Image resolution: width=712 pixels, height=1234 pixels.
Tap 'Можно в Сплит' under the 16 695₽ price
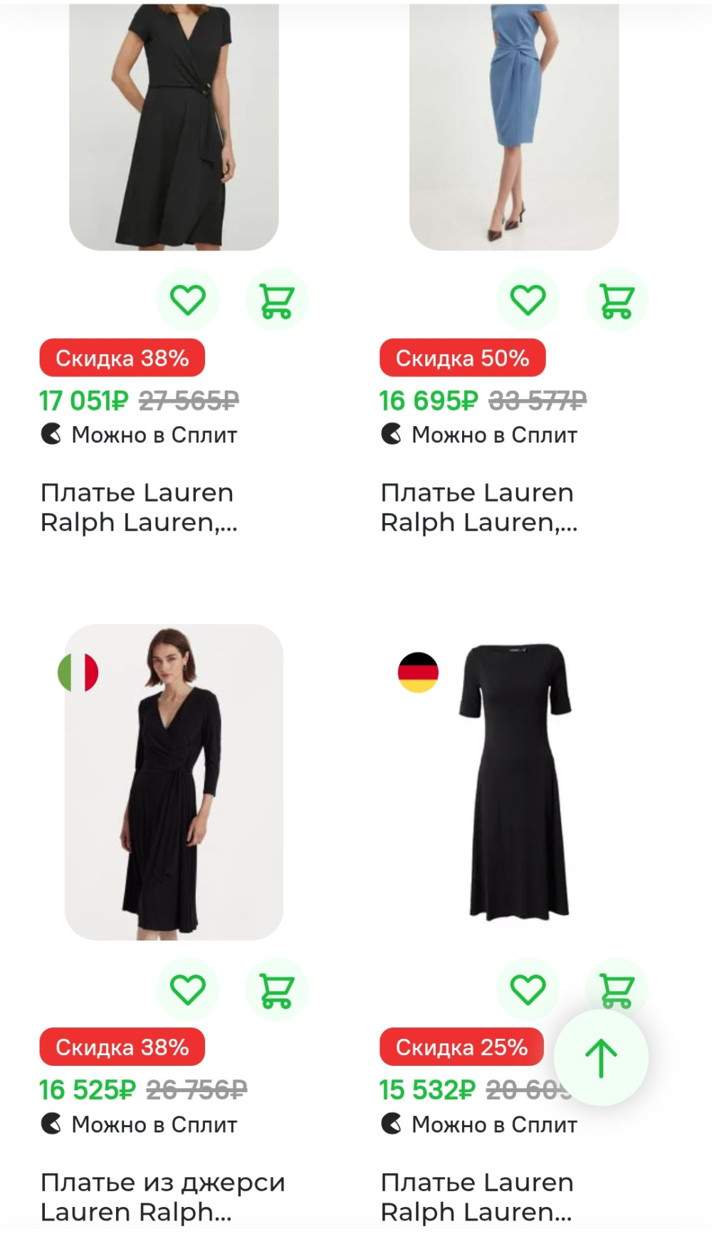[494, 435]
